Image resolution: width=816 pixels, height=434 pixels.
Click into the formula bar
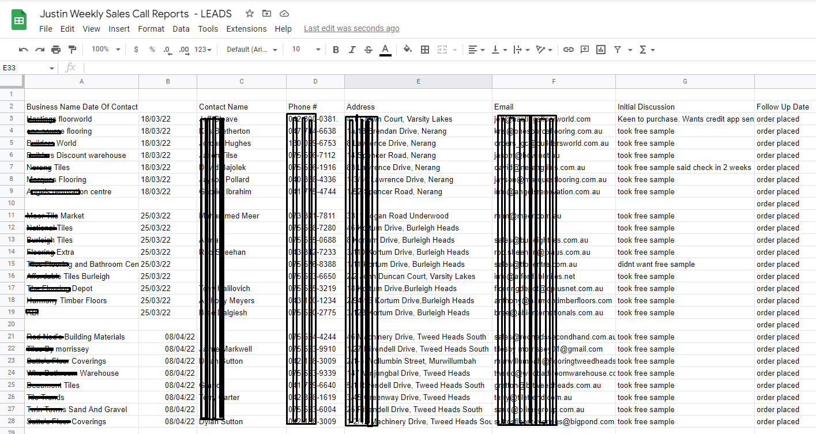click(450, 68)
